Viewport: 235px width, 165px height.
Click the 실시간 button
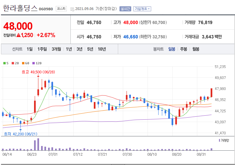click(x=125, y=9)
